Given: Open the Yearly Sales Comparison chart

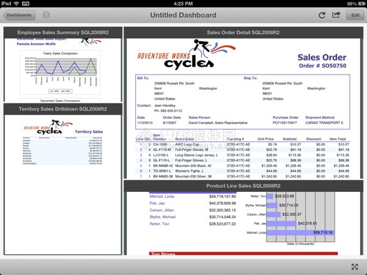Looking at the screenshot, I should click(x=61, y=72).
